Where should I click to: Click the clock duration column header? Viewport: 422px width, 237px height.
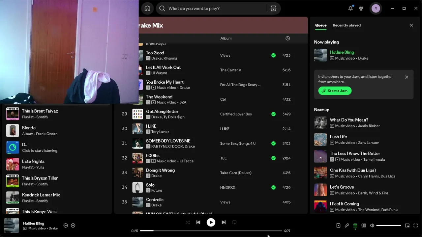[287, 38]
